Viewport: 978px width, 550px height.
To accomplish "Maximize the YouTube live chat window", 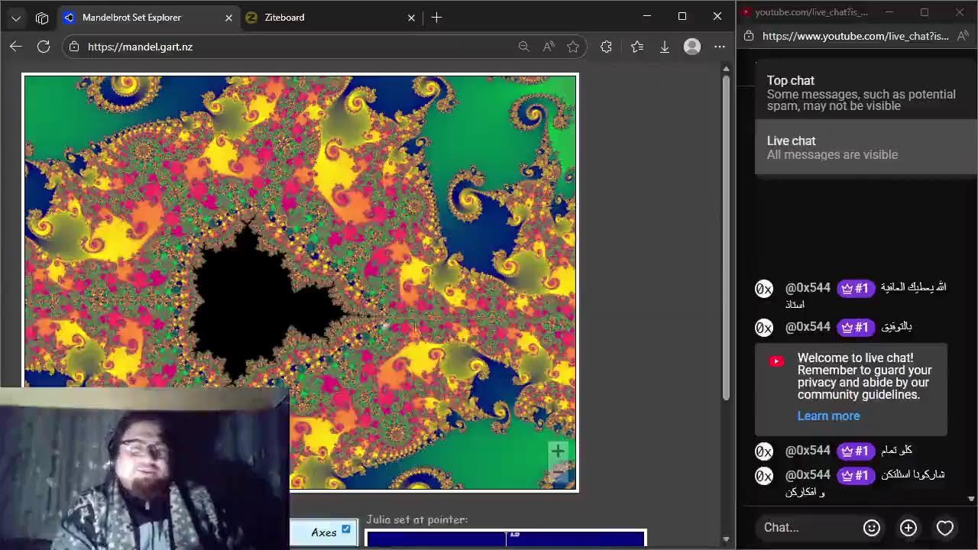I will pos(924,12).
